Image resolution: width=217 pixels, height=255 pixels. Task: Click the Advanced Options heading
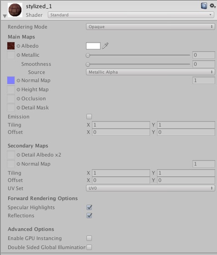pos(31,229)
